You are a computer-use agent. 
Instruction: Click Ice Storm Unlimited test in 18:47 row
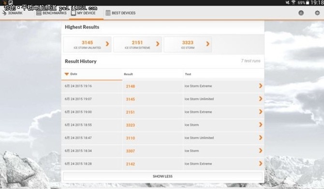(199, 138)
